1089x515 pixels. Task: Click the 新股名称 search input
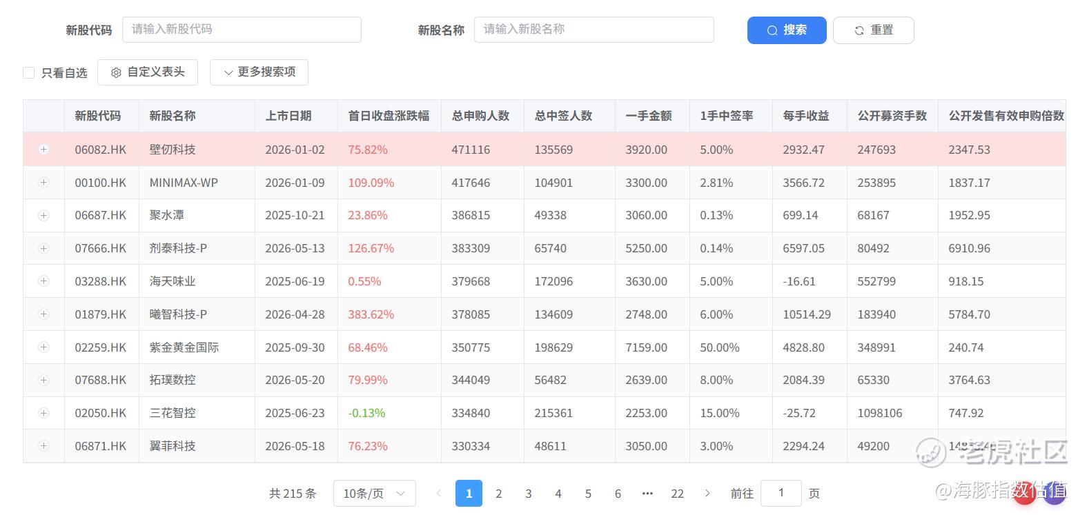(594, 30)
